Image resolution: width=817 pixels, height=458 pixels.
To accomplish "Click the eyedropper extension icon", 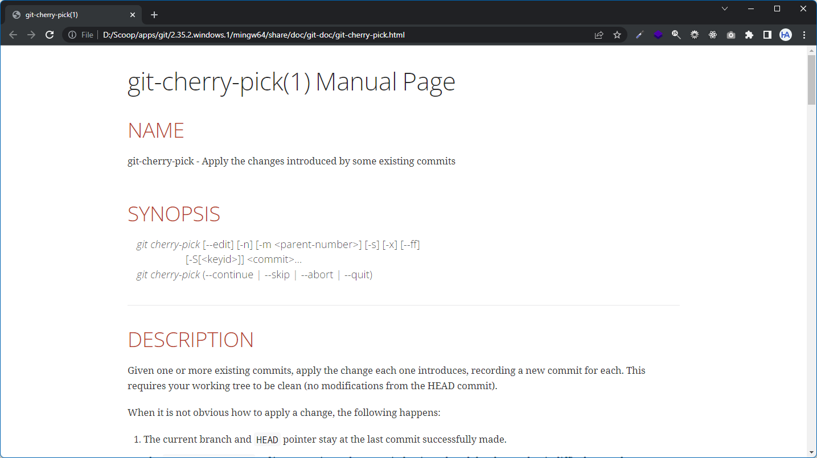I will [639, 35].
